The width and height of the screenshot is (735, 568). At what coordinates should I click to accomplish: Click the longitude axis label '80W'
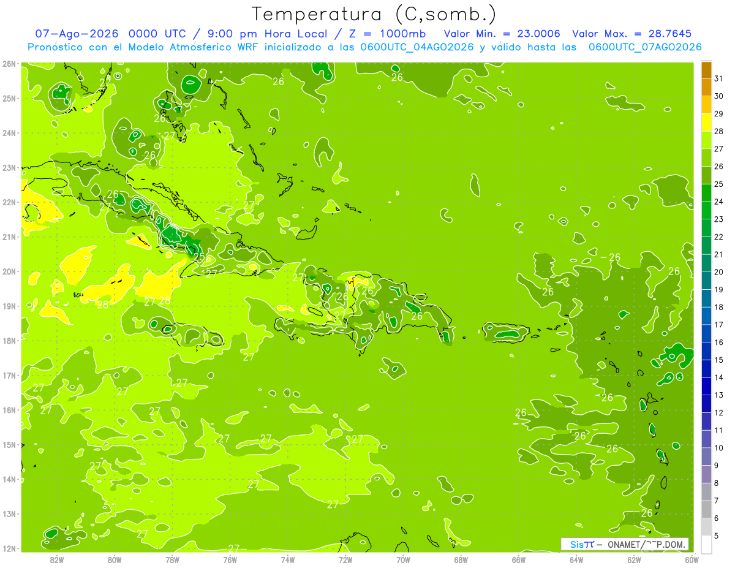(x=115, y=559)
